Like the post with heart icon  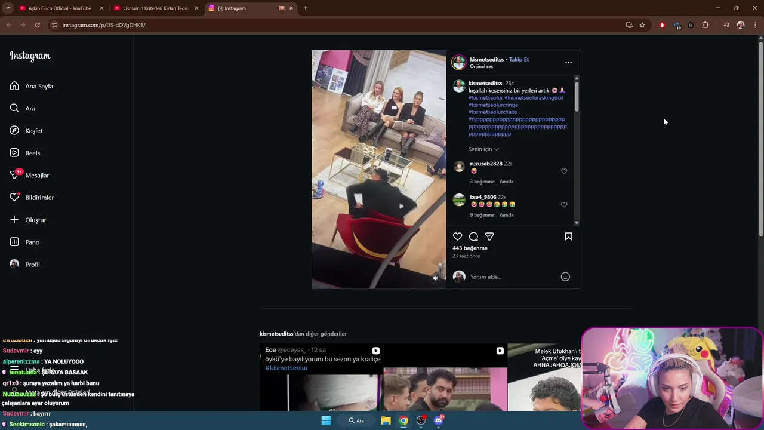458,236
